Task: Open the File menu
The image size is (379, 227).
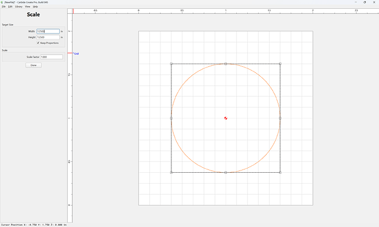Action: [x=4, y=7]
